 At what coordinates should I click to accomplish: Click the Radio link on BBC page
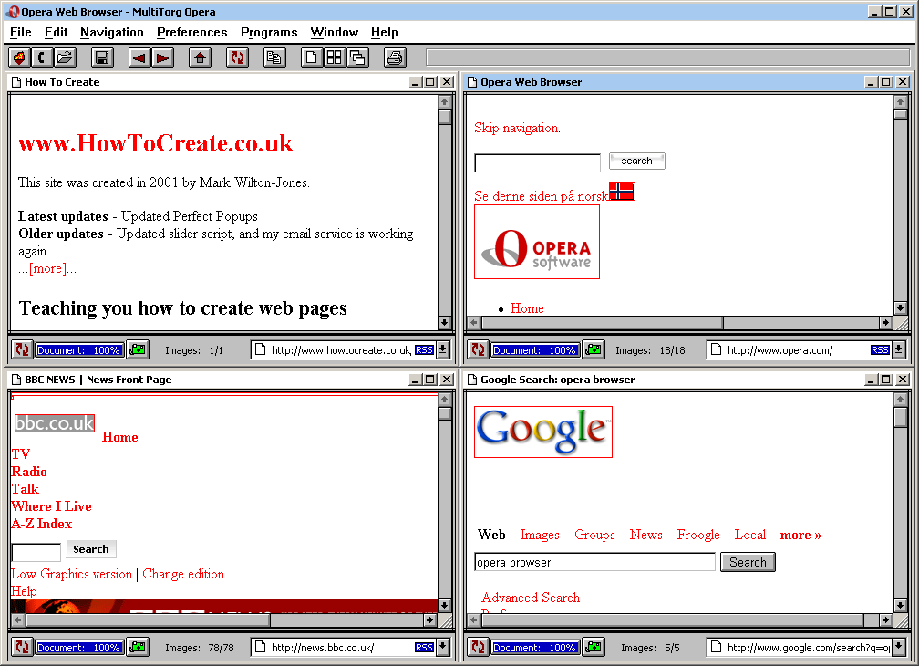pyautogui.click(x=29, y=472)
